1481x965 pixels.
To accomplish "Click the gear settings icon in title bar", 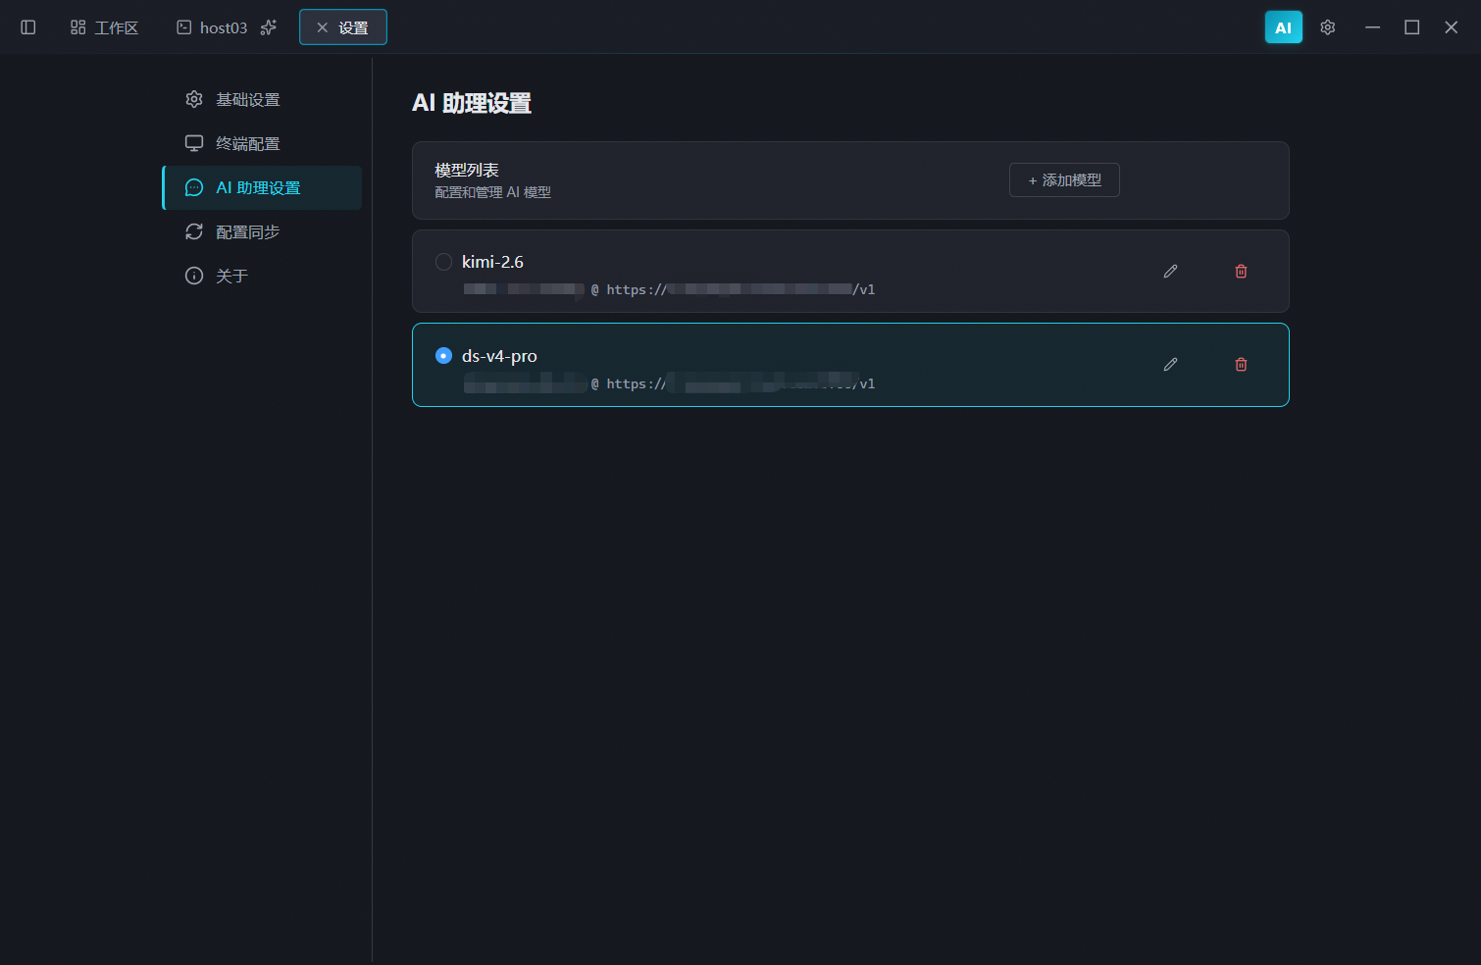I will [1328, 27].
